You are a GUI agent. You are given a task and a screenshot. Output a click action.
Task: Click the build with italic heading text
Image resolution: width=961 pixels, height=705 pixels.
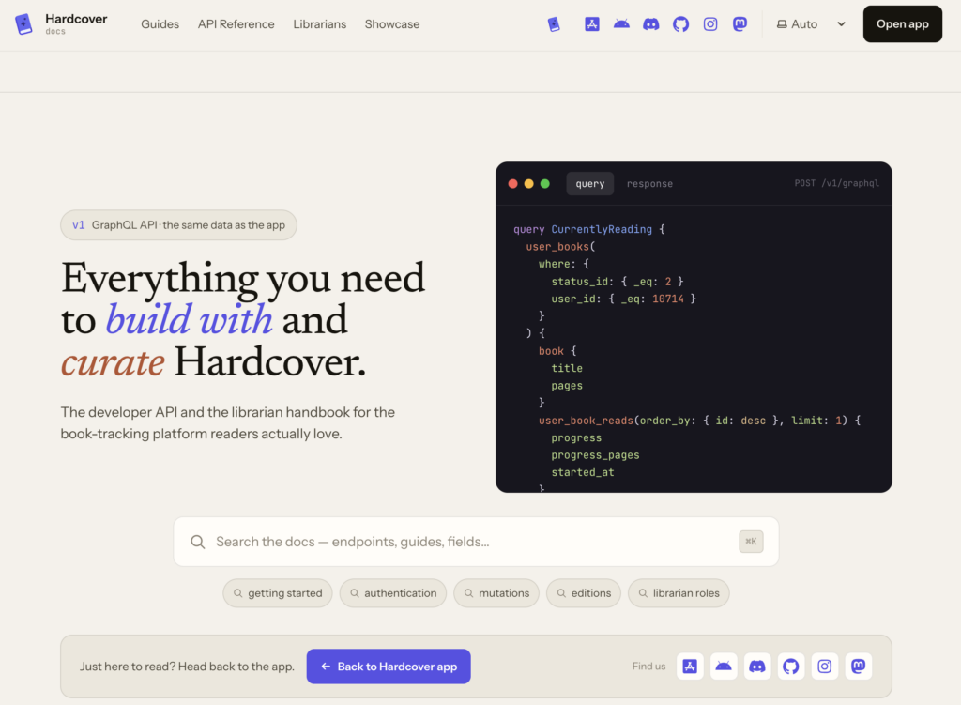pyautogui.click(x=189, y=319)
